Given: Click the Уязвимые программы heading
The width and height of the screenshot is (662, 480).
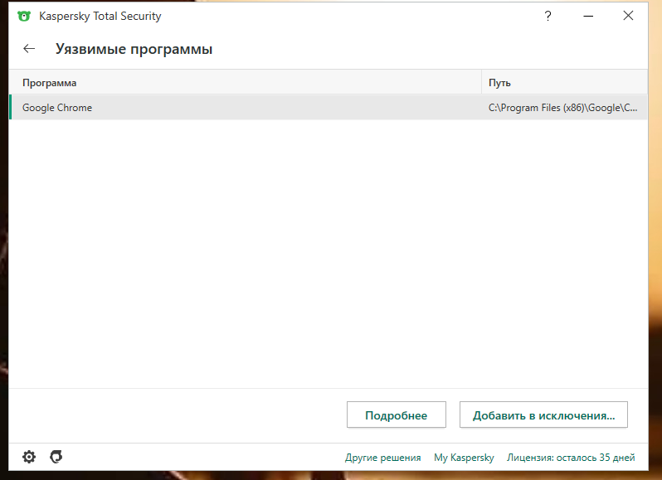Looking at the screenshot, I should point(134,49).
